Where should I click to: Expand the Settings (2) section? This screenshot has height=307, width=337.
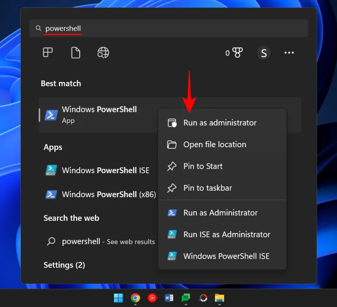pos(64,265)
